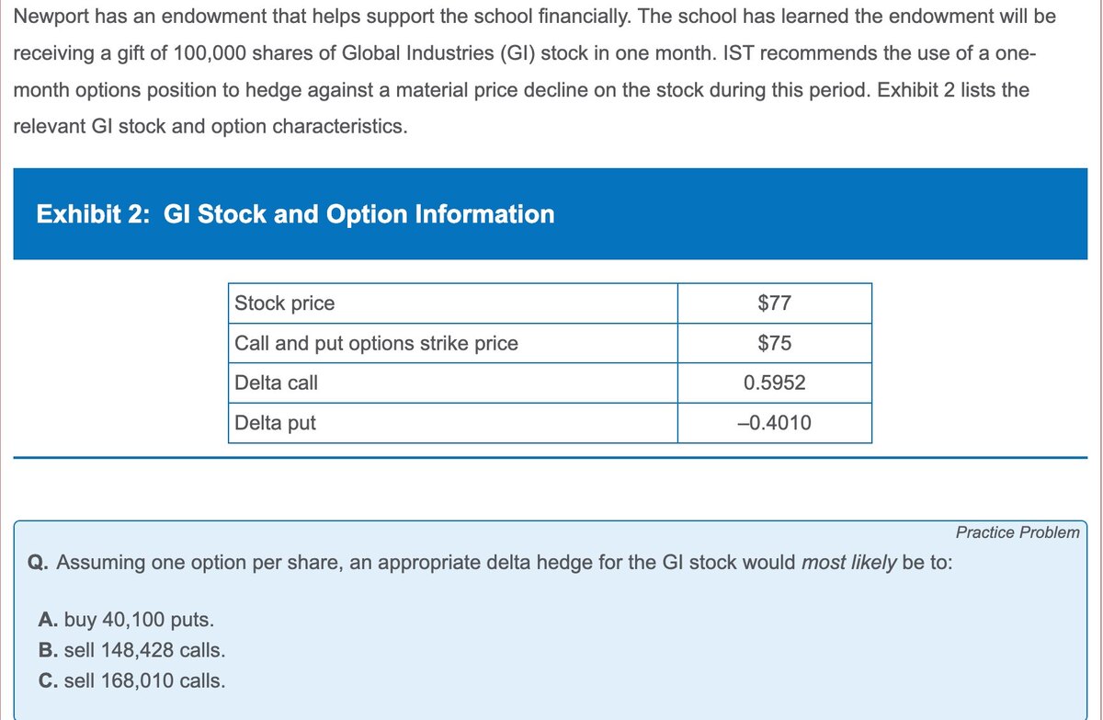The height and width of the screenshot is (720, 1103).
Task: Click the –0.4010 delta put value
Action: (775, 423)
